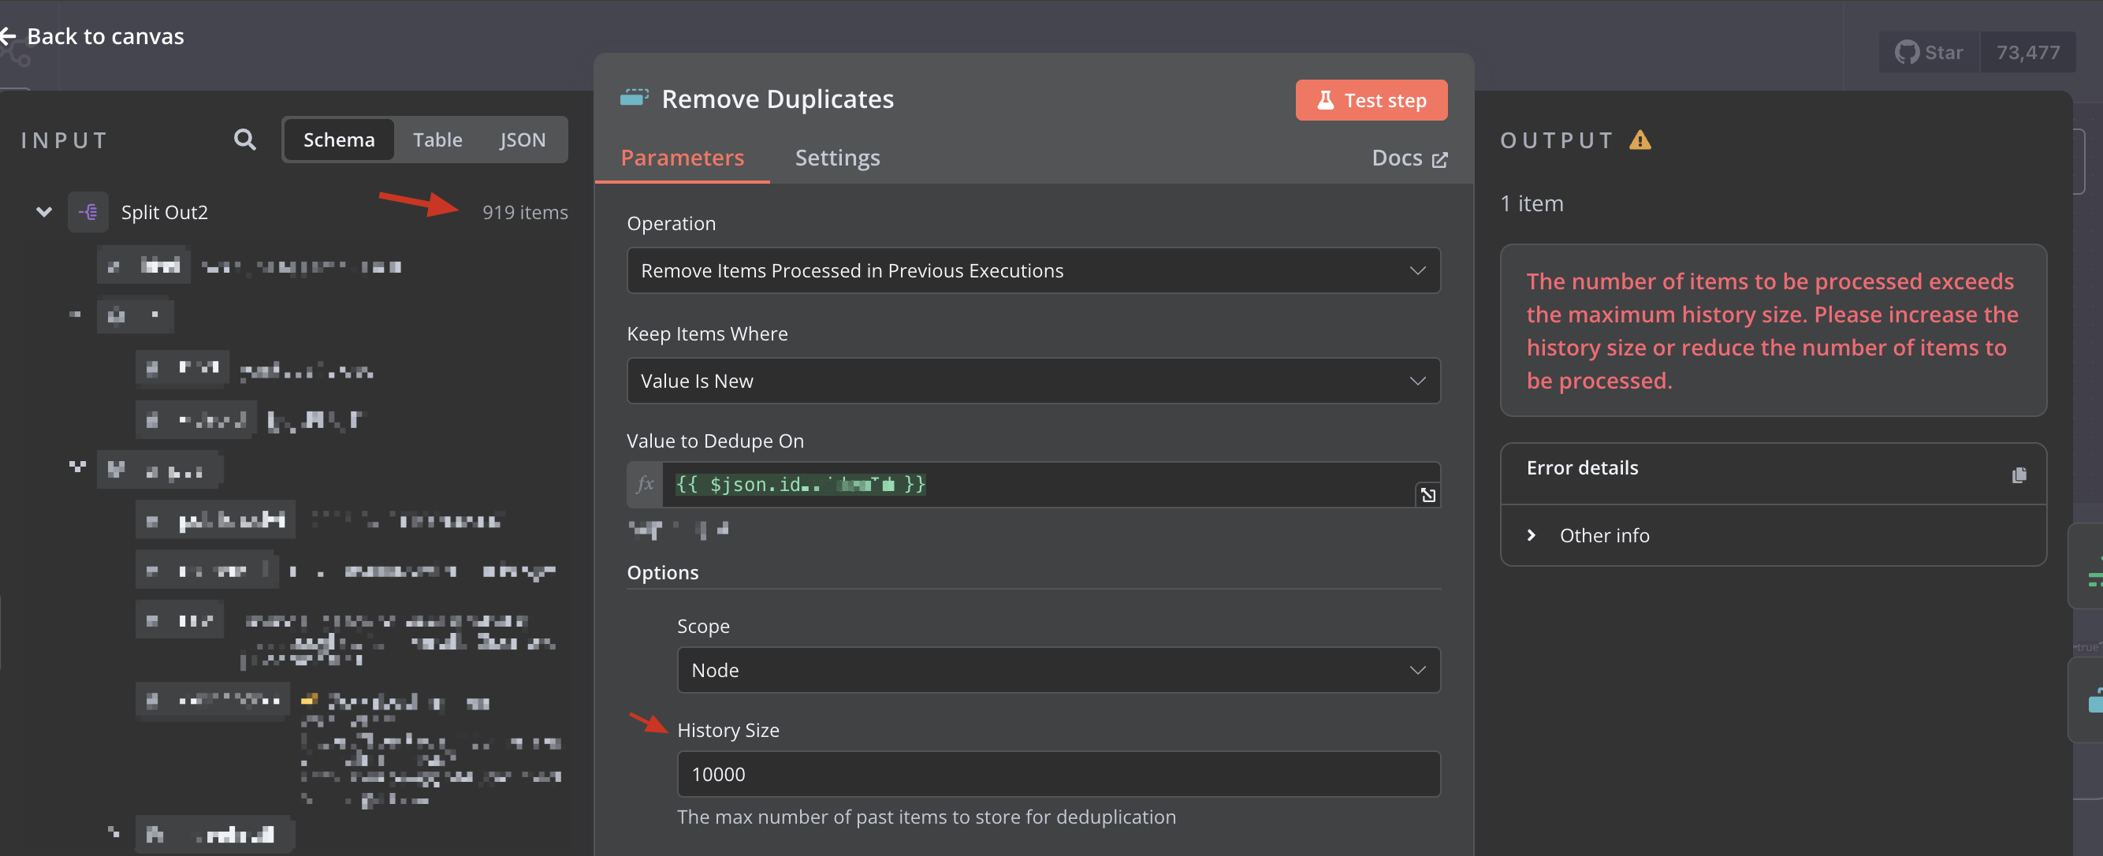2103x856 pixels.
Task: Switch input view to Table
Action: coord(437,140)
